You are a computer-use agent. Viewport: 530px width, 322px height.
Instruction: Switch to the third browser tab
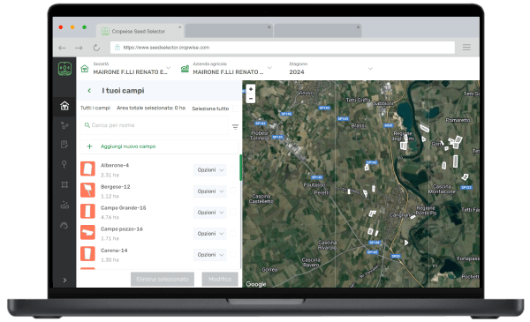coord(318,31)
